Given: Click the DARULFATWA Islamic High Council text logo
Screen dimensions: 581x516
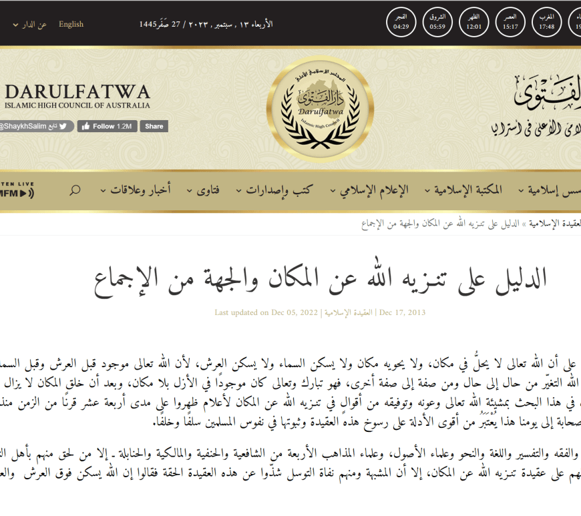Looking at the screenshot, I should (x=77, y=96).
